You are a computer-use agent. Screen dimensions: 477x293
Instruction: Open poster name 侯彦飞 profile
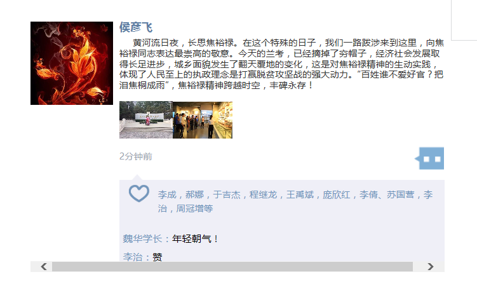pos(136,27)
